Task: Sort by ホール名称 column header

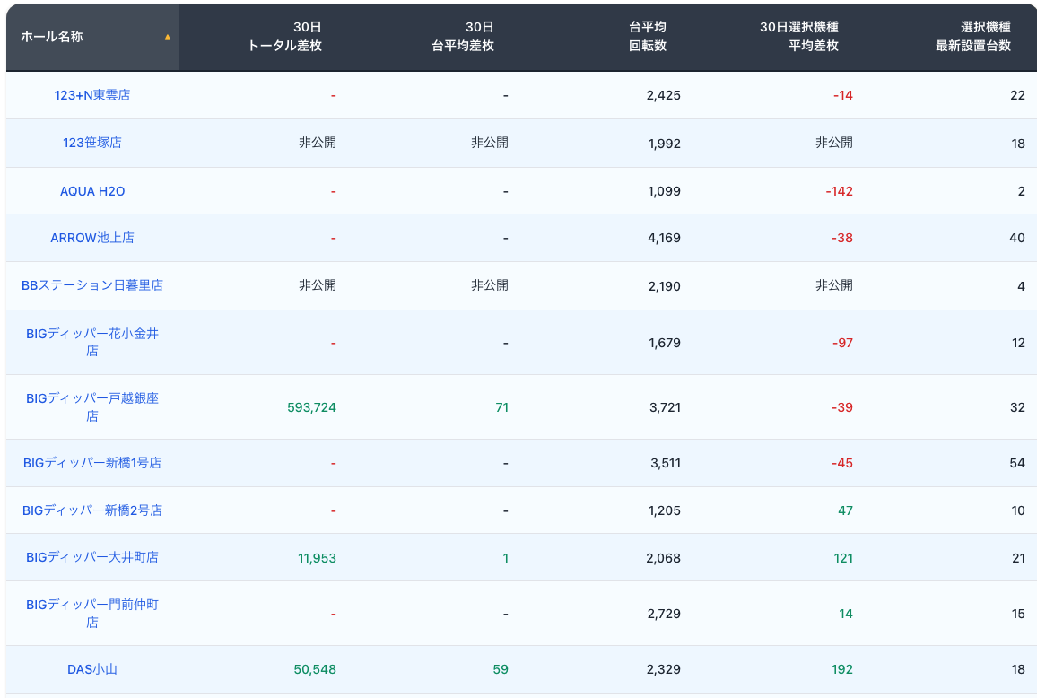Action: [x=52, y=37]
